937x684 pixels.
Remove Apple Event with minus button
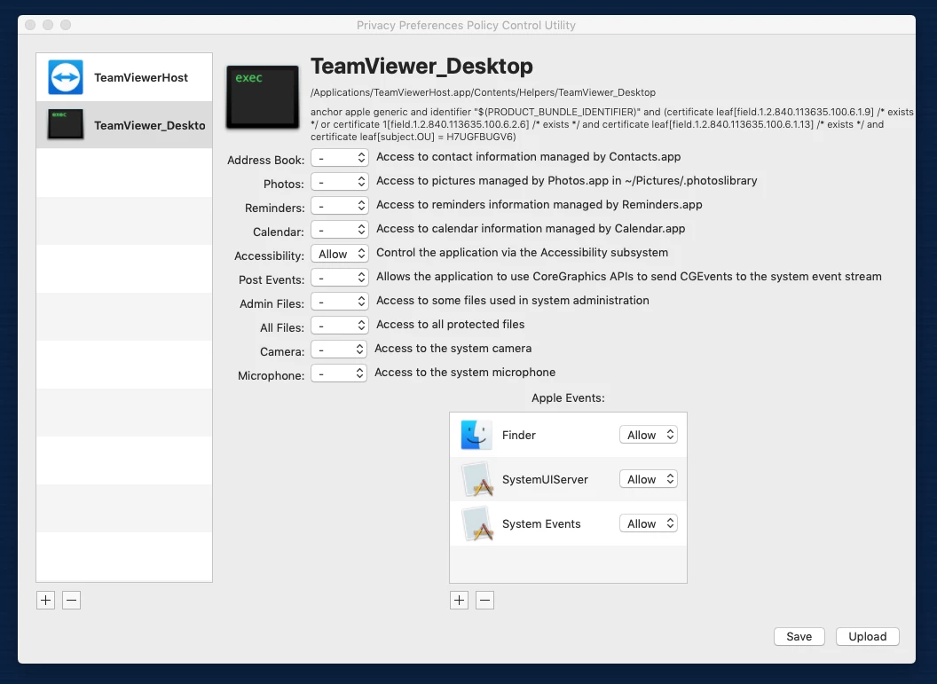click(x=484, y=600)
